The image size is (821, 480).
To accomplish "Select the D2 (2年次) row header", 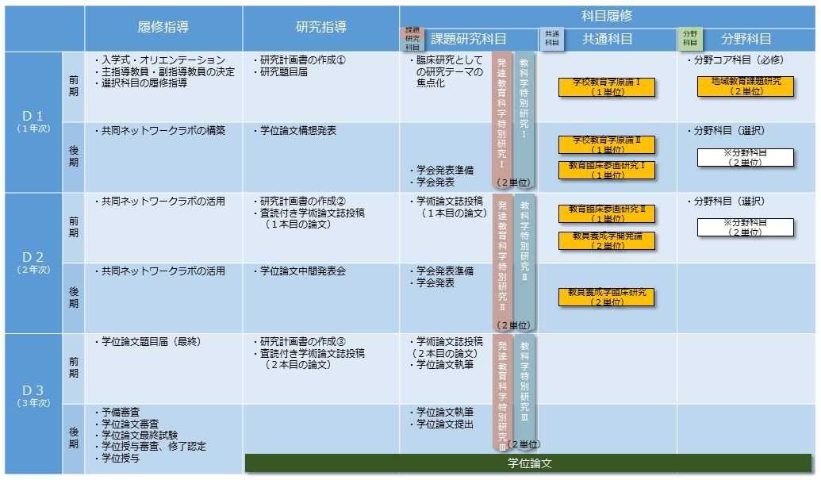I will tap(33, 263).
